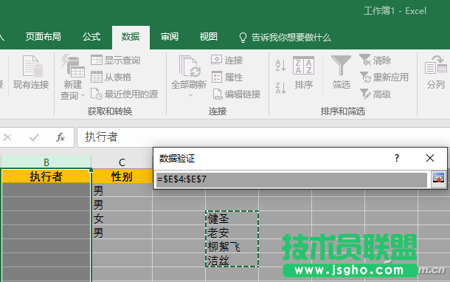Switch to Page Layout (页面布局) tab

43,37
